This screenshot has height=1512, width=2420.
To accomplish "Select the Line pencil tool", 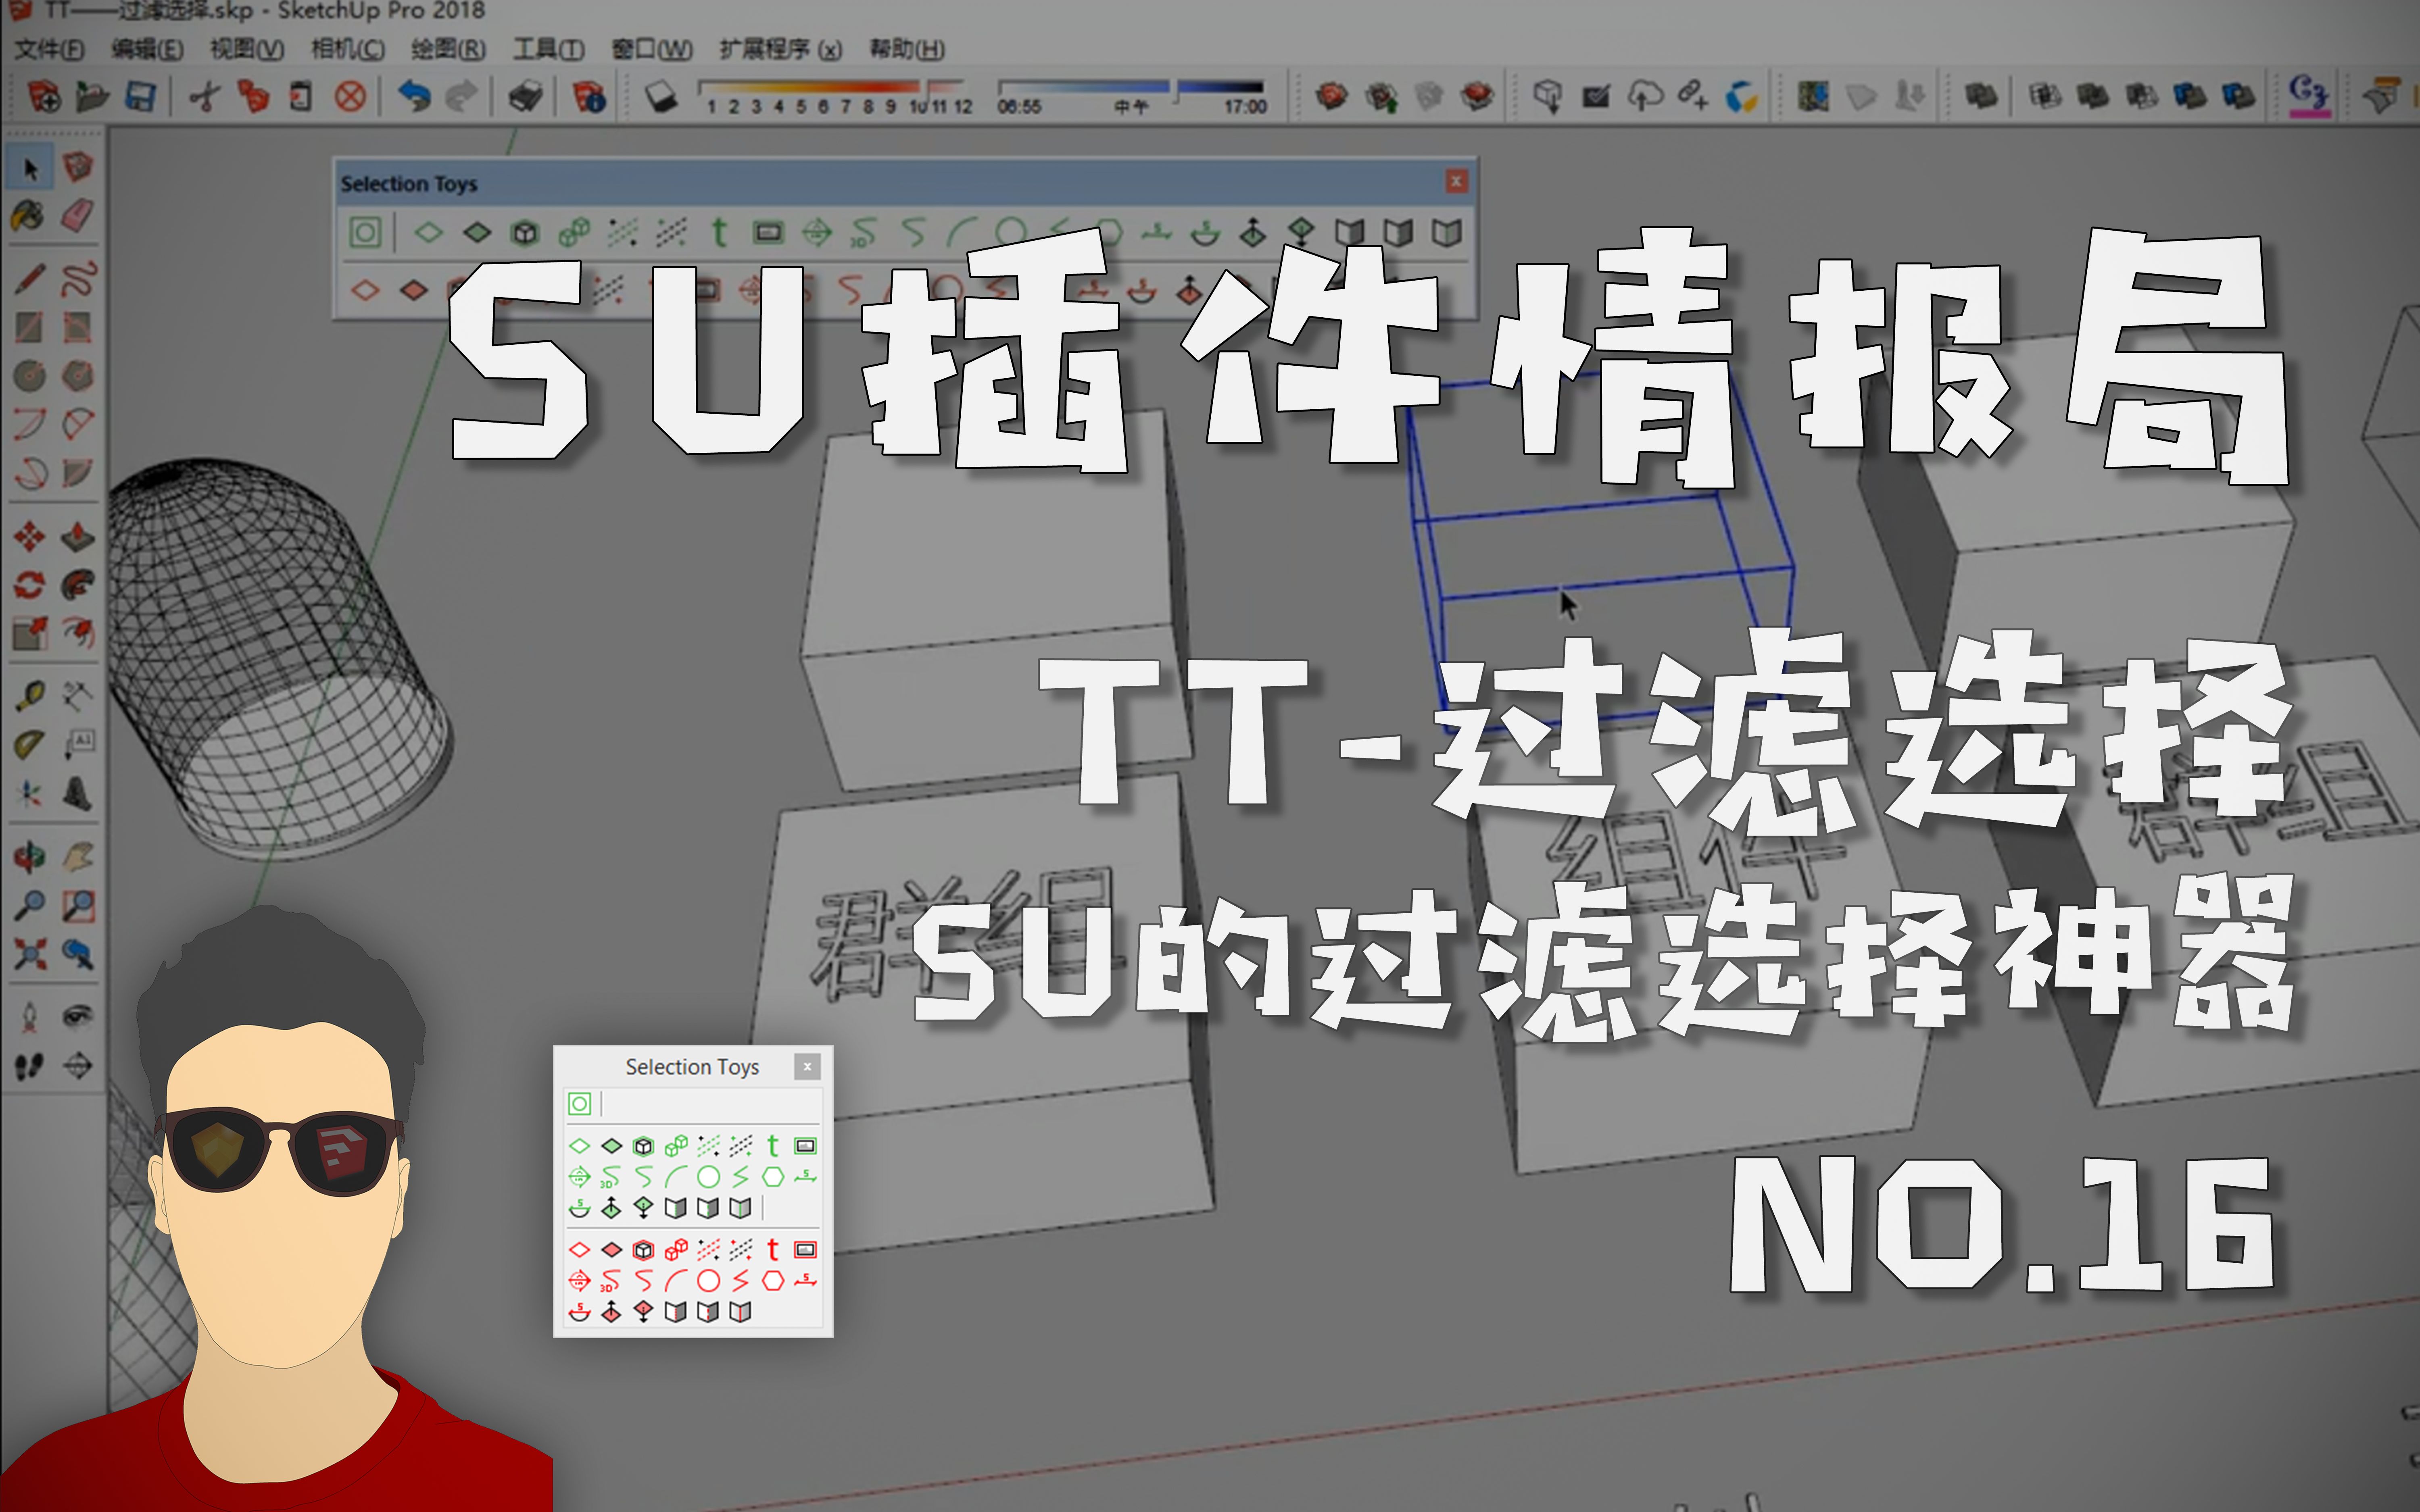I will click(30, 279).
